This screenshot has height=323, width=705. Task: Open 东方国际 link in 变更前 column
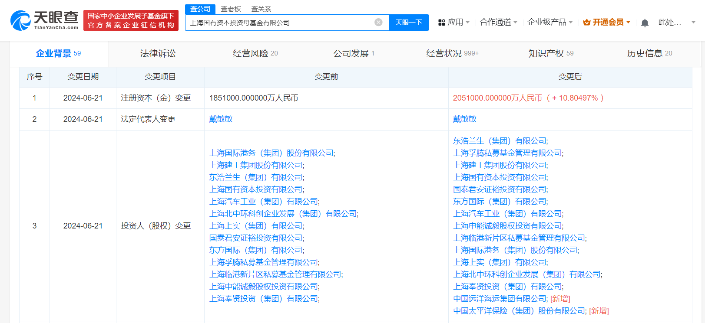pyautogui.click(x=256, y=250)
